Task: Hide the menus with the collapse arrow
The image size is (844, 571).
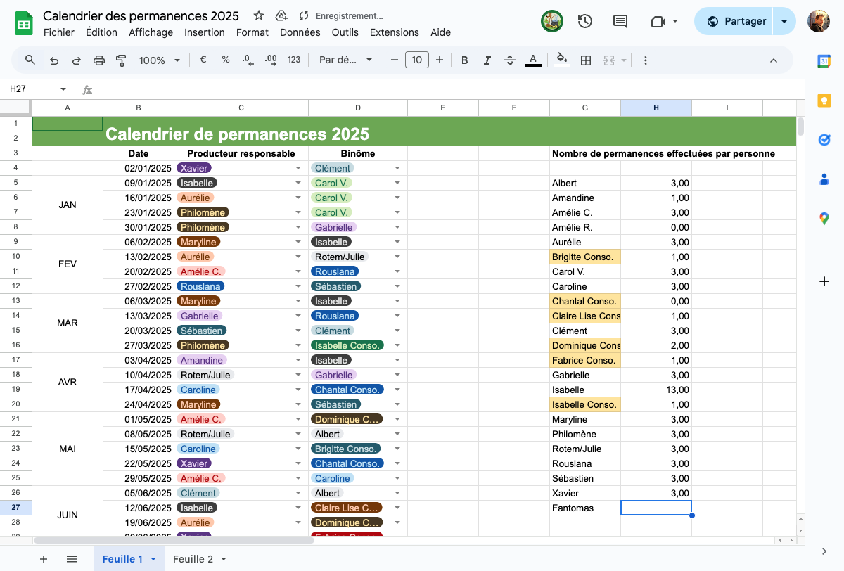Action: tap(774, 60)
